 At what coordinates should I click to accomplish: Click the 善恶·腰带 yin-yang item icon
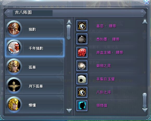point(82,26)
